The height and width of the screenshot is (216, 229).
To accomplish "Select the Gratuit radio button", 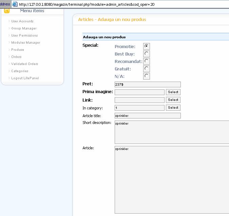I will [x=147, y=69].
